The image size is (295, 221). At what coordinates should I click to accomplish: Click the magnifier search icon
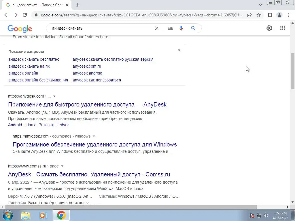coord(193,28)
